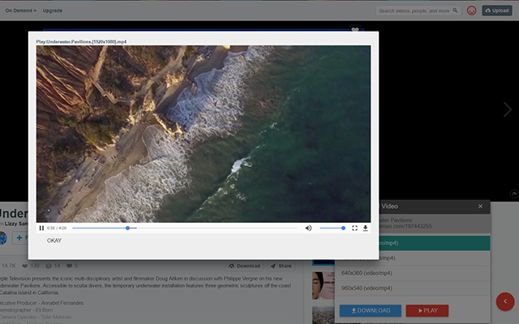Open the user avatar smiley icon
519x324 pixels.
point(471,11)
